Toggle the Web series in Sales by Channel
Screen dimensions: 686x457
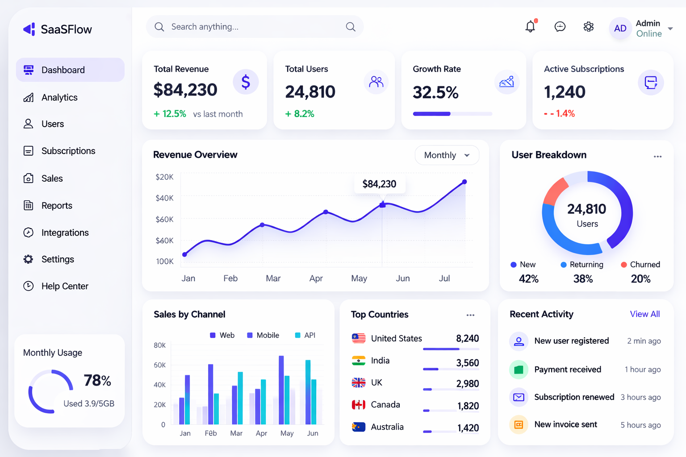[x=222, y=335]
